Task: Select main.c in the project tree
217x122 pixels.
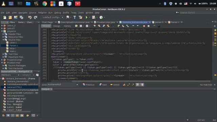Action: [13, 51]
